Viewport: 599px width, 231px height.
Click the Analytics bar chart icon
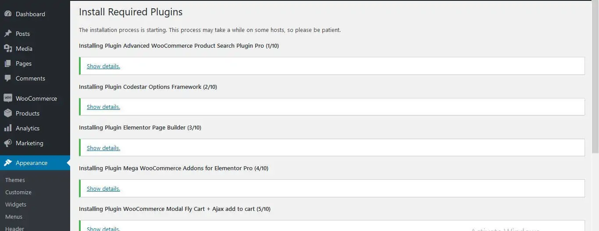tap(8, 128)
